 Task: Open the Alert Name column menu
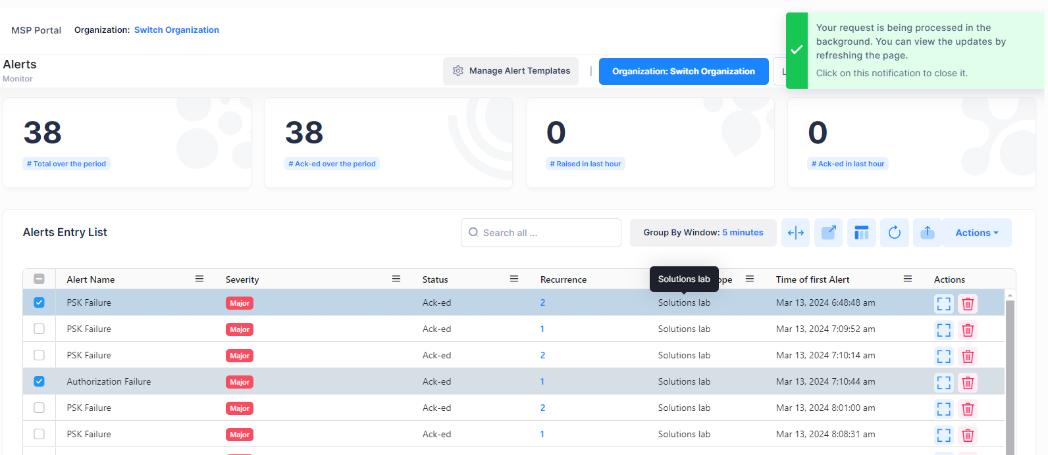[x=199, y=279]
